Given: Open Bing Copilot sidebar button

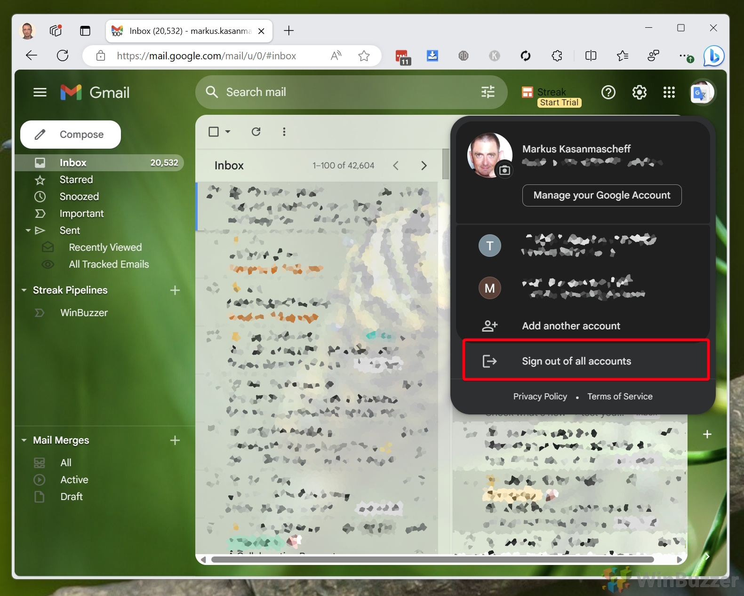Looking at the screenshot, I should [x=713, y=56].
